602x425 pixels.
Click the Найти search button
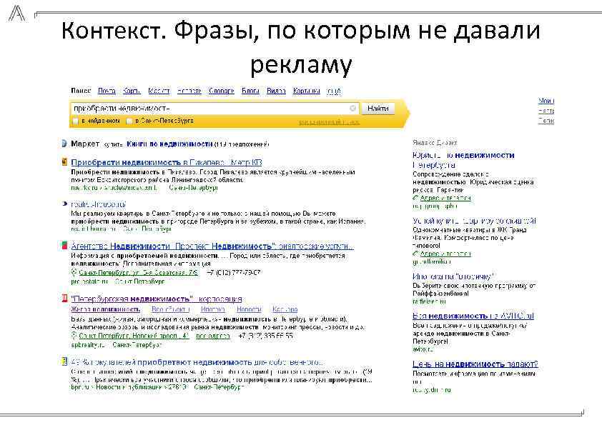click(x=378, y=109)
